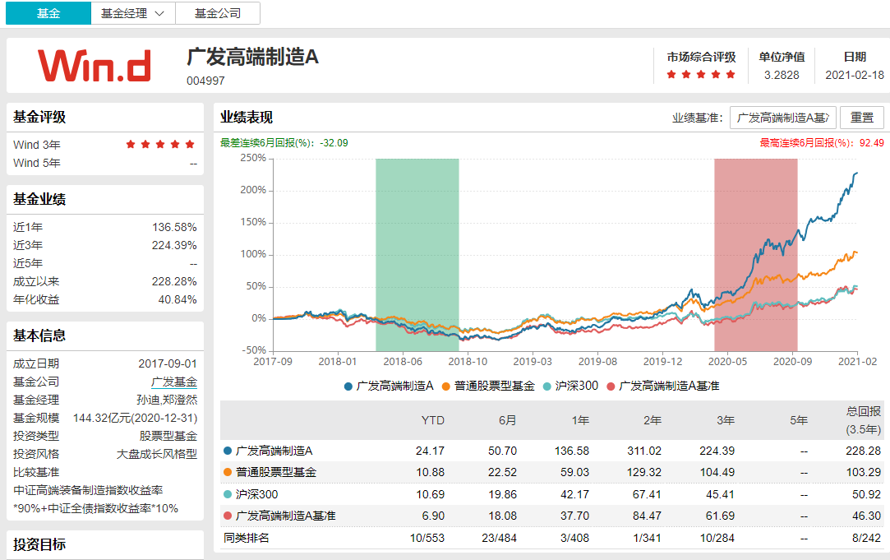
Task: Click the 同类排名 YTD cell 10/553
Action: coord(427,538)
